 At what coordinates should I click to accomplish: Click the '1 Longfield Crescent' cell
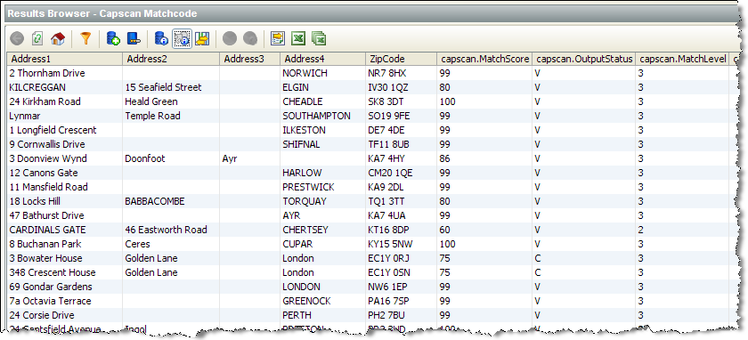[x=65, y=130]
